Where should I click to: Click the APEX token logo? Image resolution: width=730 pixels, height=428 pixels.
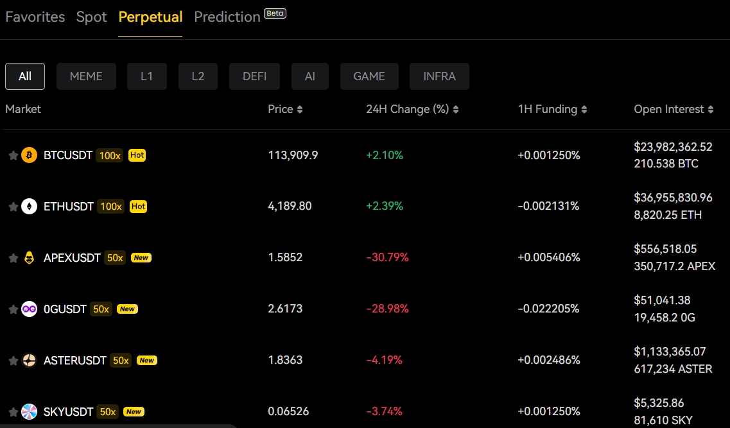coord(29,257)
